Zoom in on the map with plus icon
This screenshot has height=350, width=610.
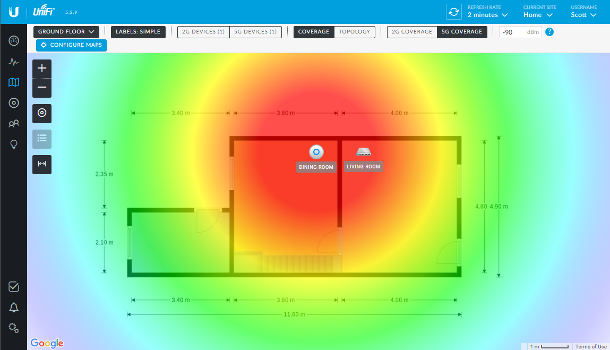coord(41,68)
